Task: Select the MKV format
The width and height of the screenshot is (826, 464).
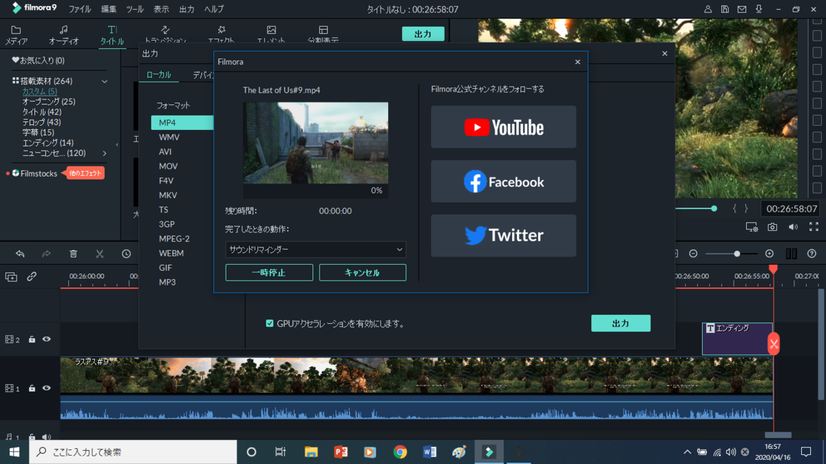Action: click(x=169, y=195)
